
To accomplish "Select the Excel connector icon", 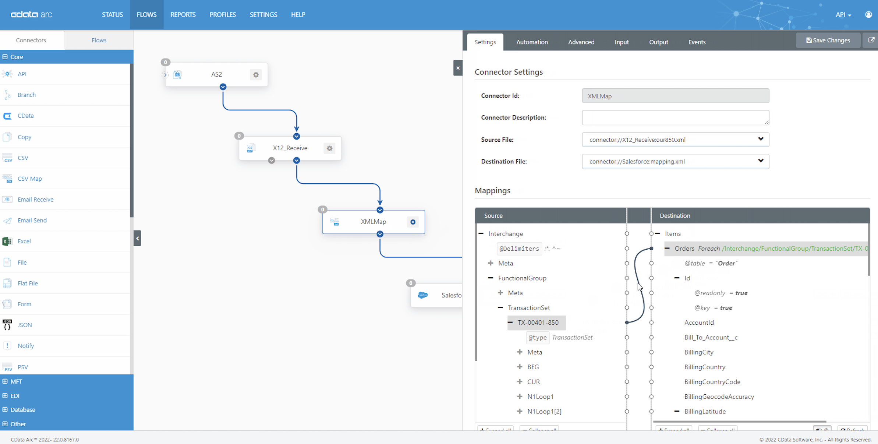I will click(7, 241).
